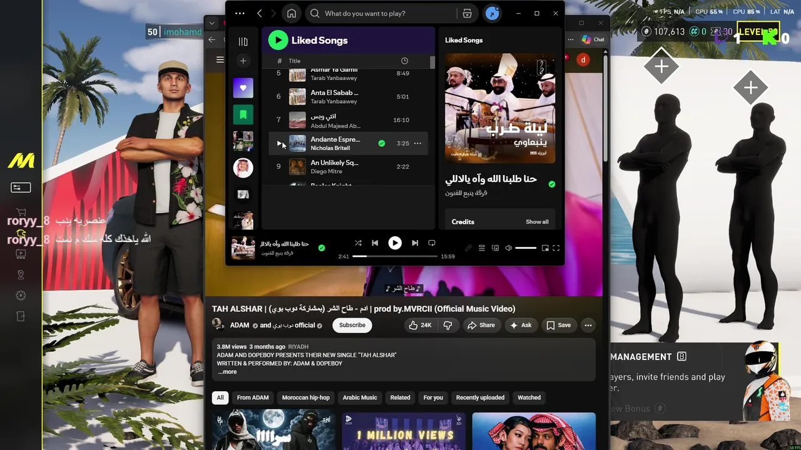Create a new playlist with plus button
Viewport: 801px width, 450px height.
(243, 61)
